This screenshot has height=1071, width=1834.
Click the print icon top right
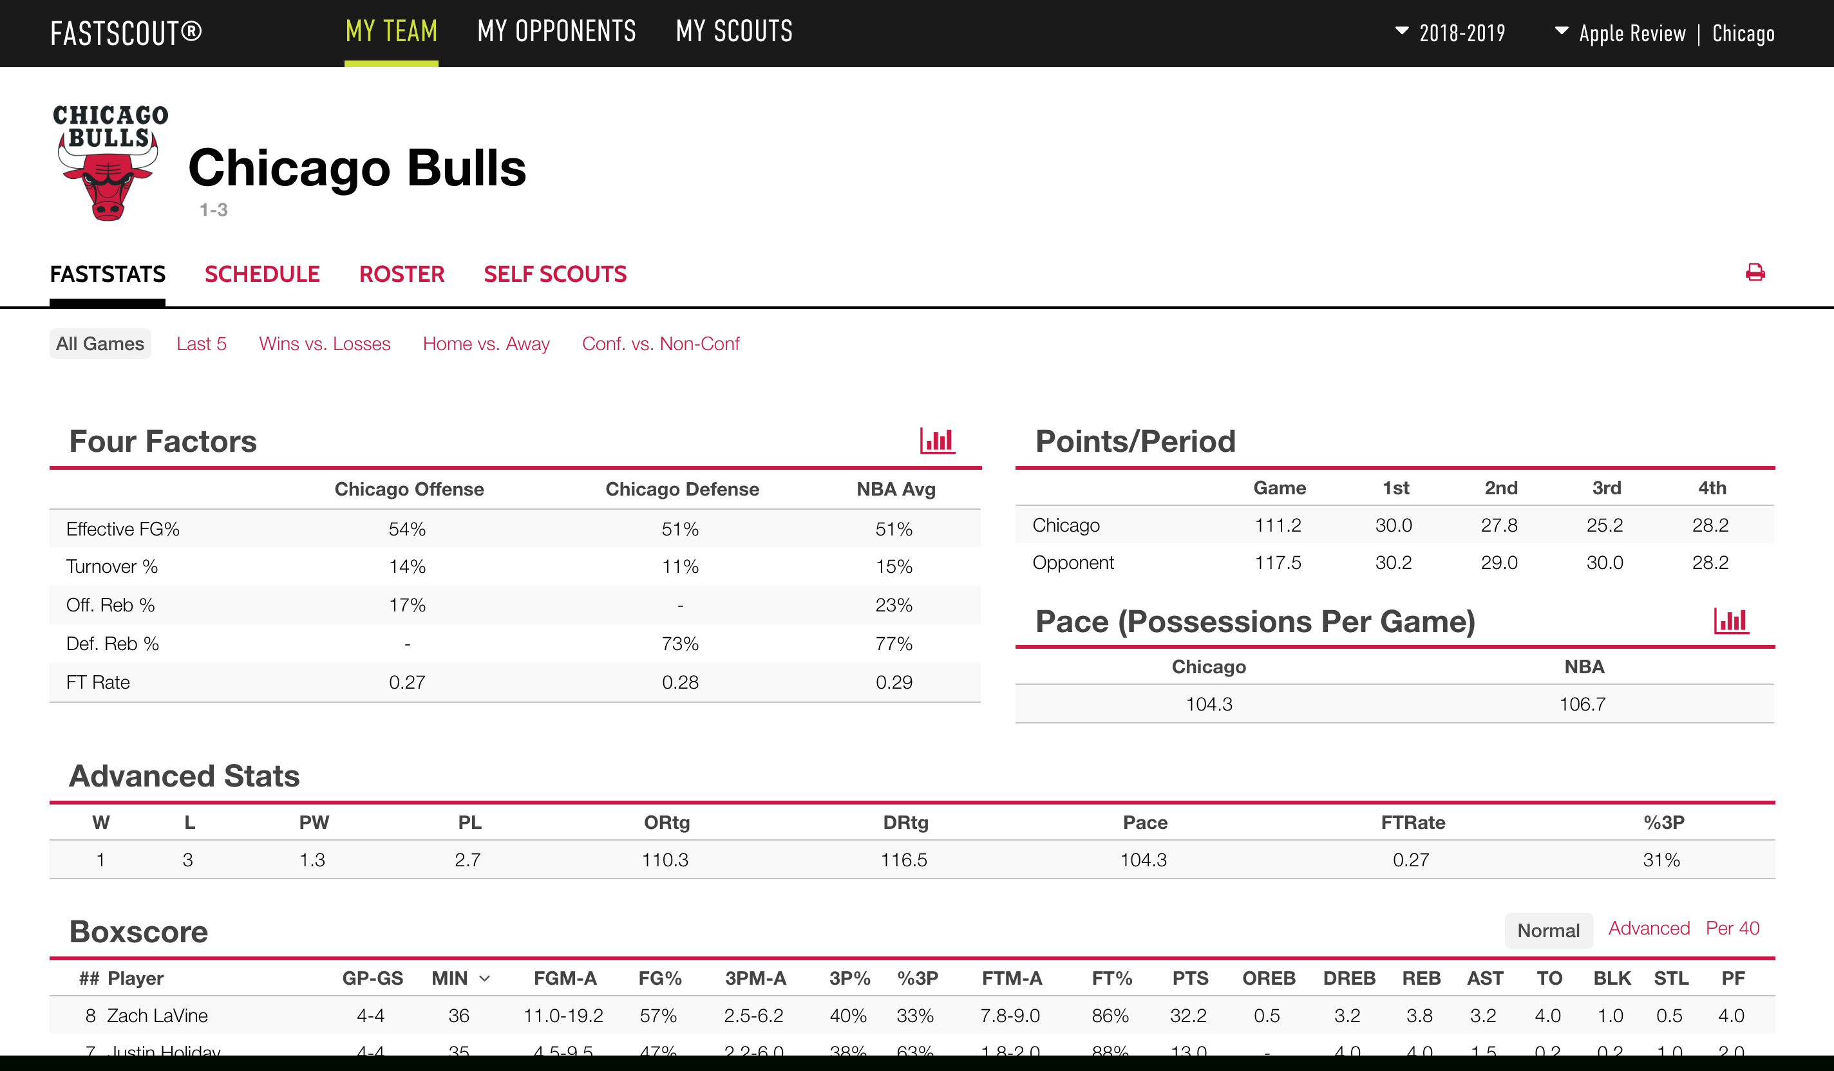[1756, 274]
